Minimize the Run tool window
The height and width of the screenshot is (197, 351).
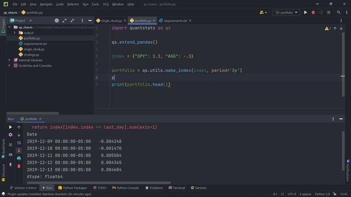341,119
